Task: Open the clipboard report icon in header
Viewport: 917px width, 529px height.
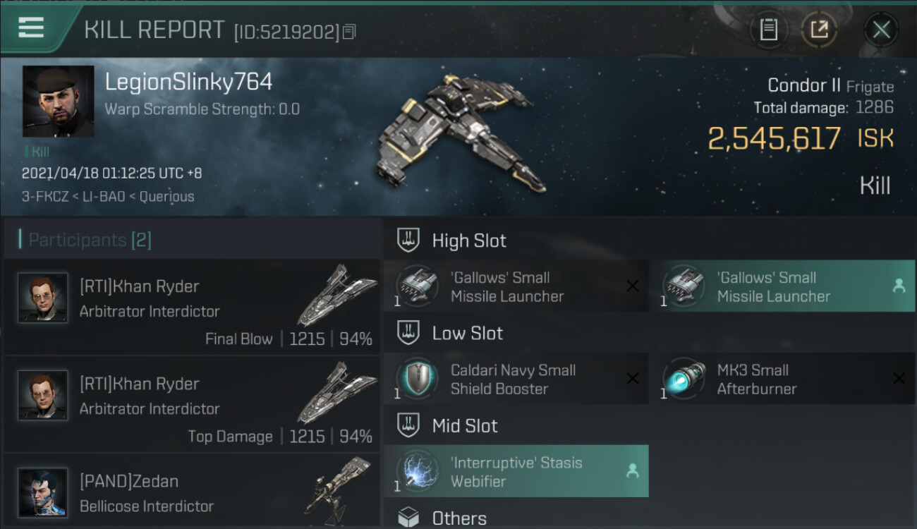Action: coord(769,30)
